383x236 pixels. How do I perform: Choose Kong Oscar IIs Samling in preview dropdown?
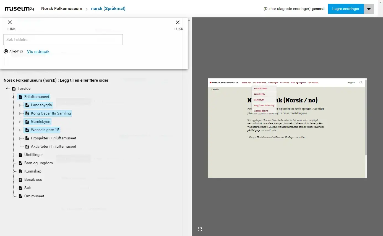pos(264,105)
